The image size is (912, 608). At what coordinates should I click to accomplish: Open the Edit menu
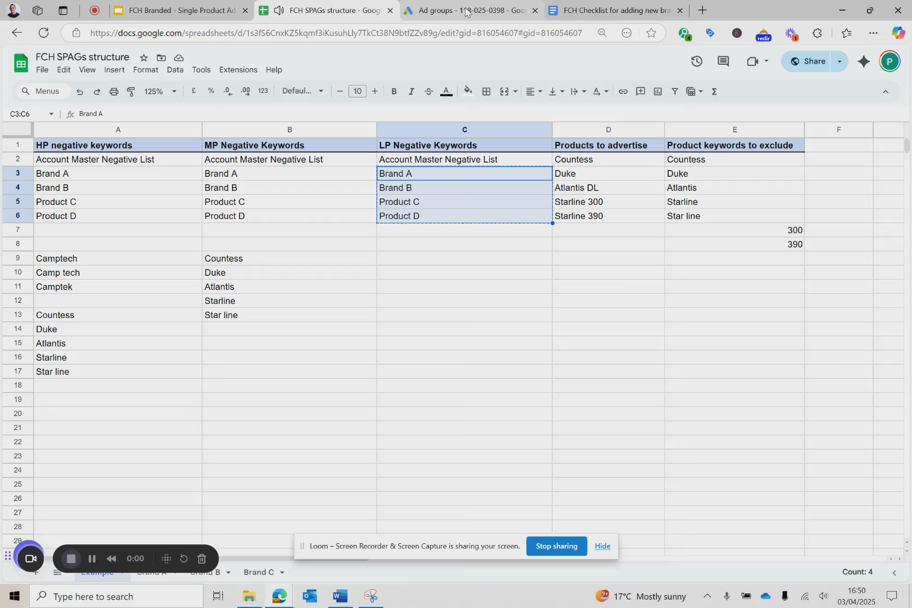(64, 70)
